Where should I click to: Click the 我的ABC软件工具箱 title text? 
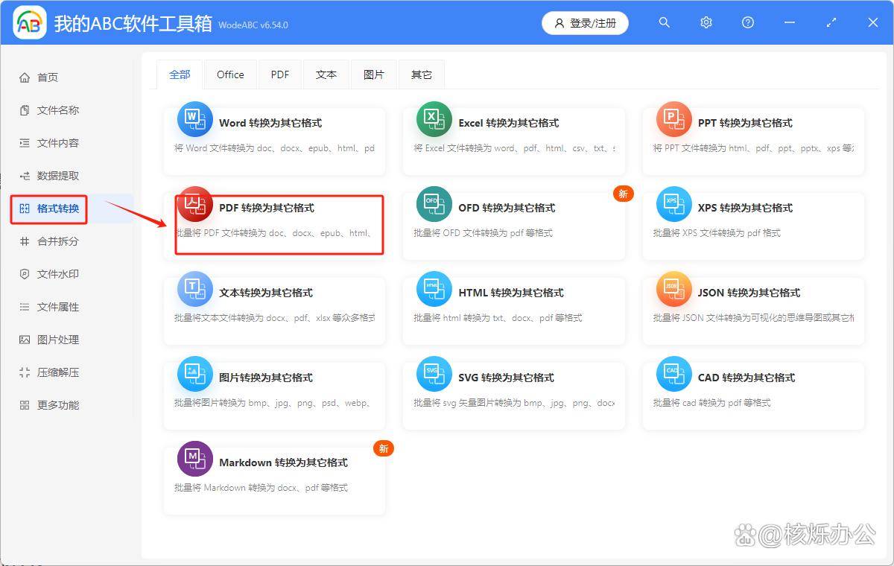click(133, 23)
